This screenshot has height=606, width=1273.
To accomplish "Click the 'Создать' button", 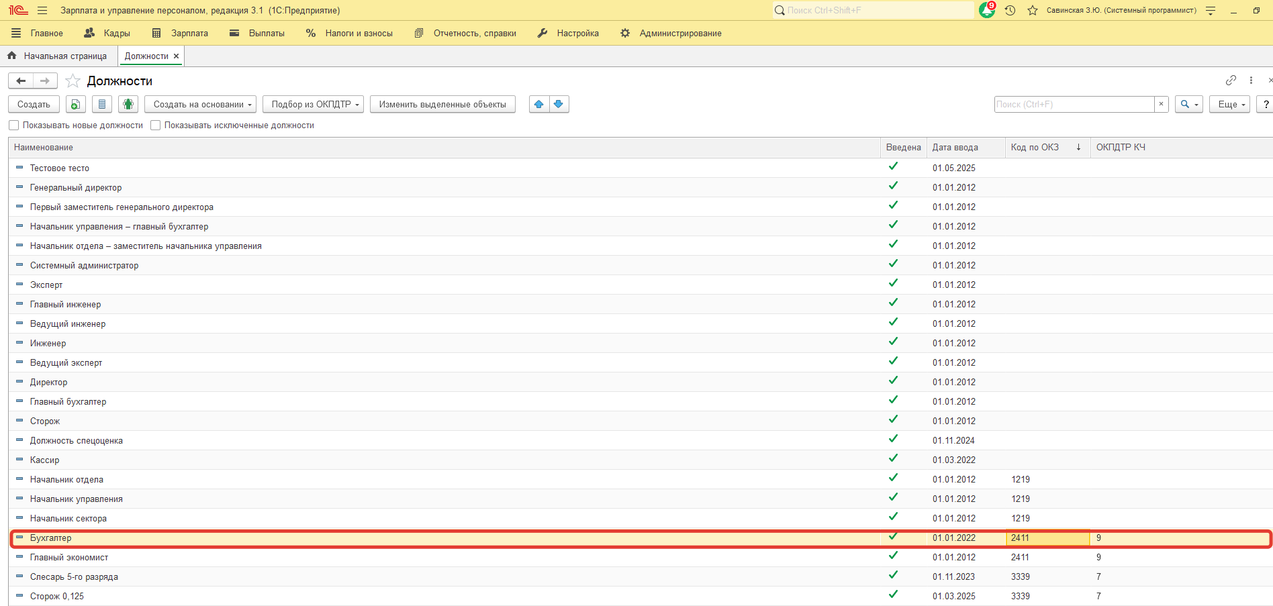I will (x=34, y=104).
